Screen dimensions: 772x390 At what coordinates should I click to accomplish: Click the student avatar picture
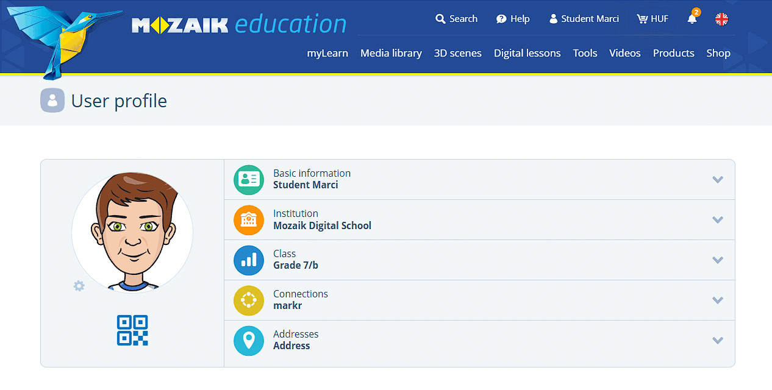pyautogui.click(x=132, y=232)
